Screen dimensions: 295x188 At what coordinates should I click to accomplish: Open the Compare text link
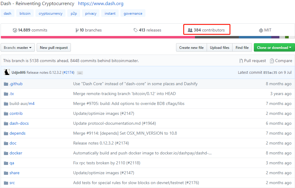pos(284,61)
